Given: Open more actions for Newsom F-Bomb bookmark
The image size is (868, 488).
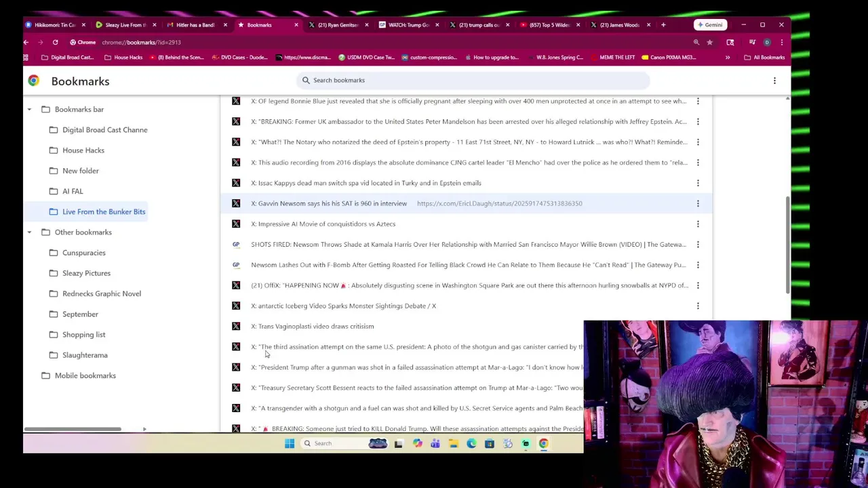Looking at the screenshot, I should tap(698, 264).
